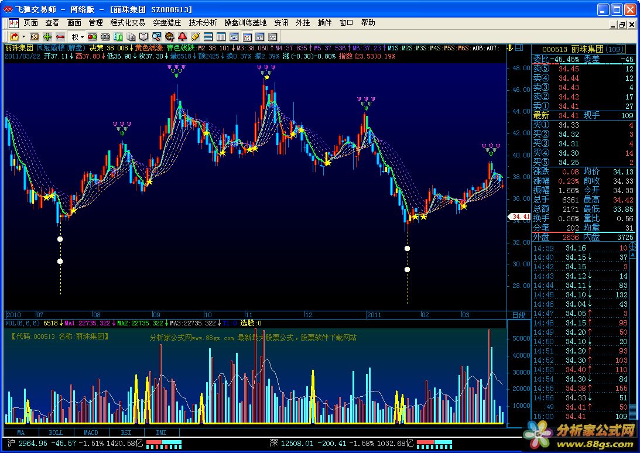Click the green four-way move arrows icon
The width and height of the screenshot is (640, 453).
47,37
